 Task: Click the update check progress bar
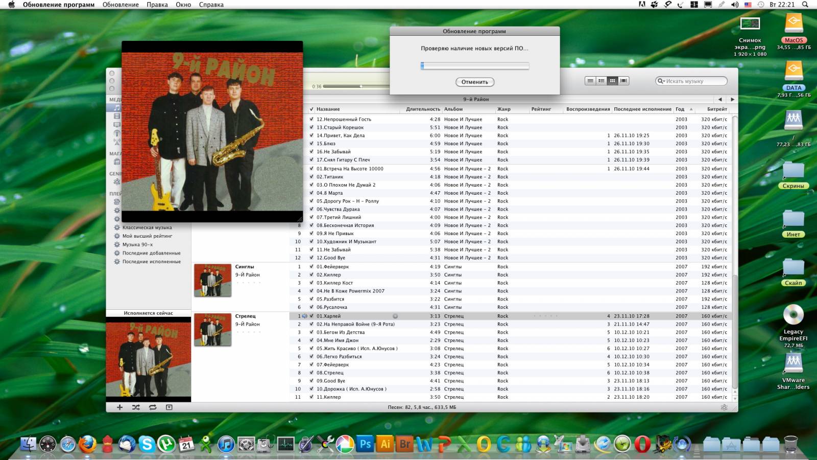point(475,65)
